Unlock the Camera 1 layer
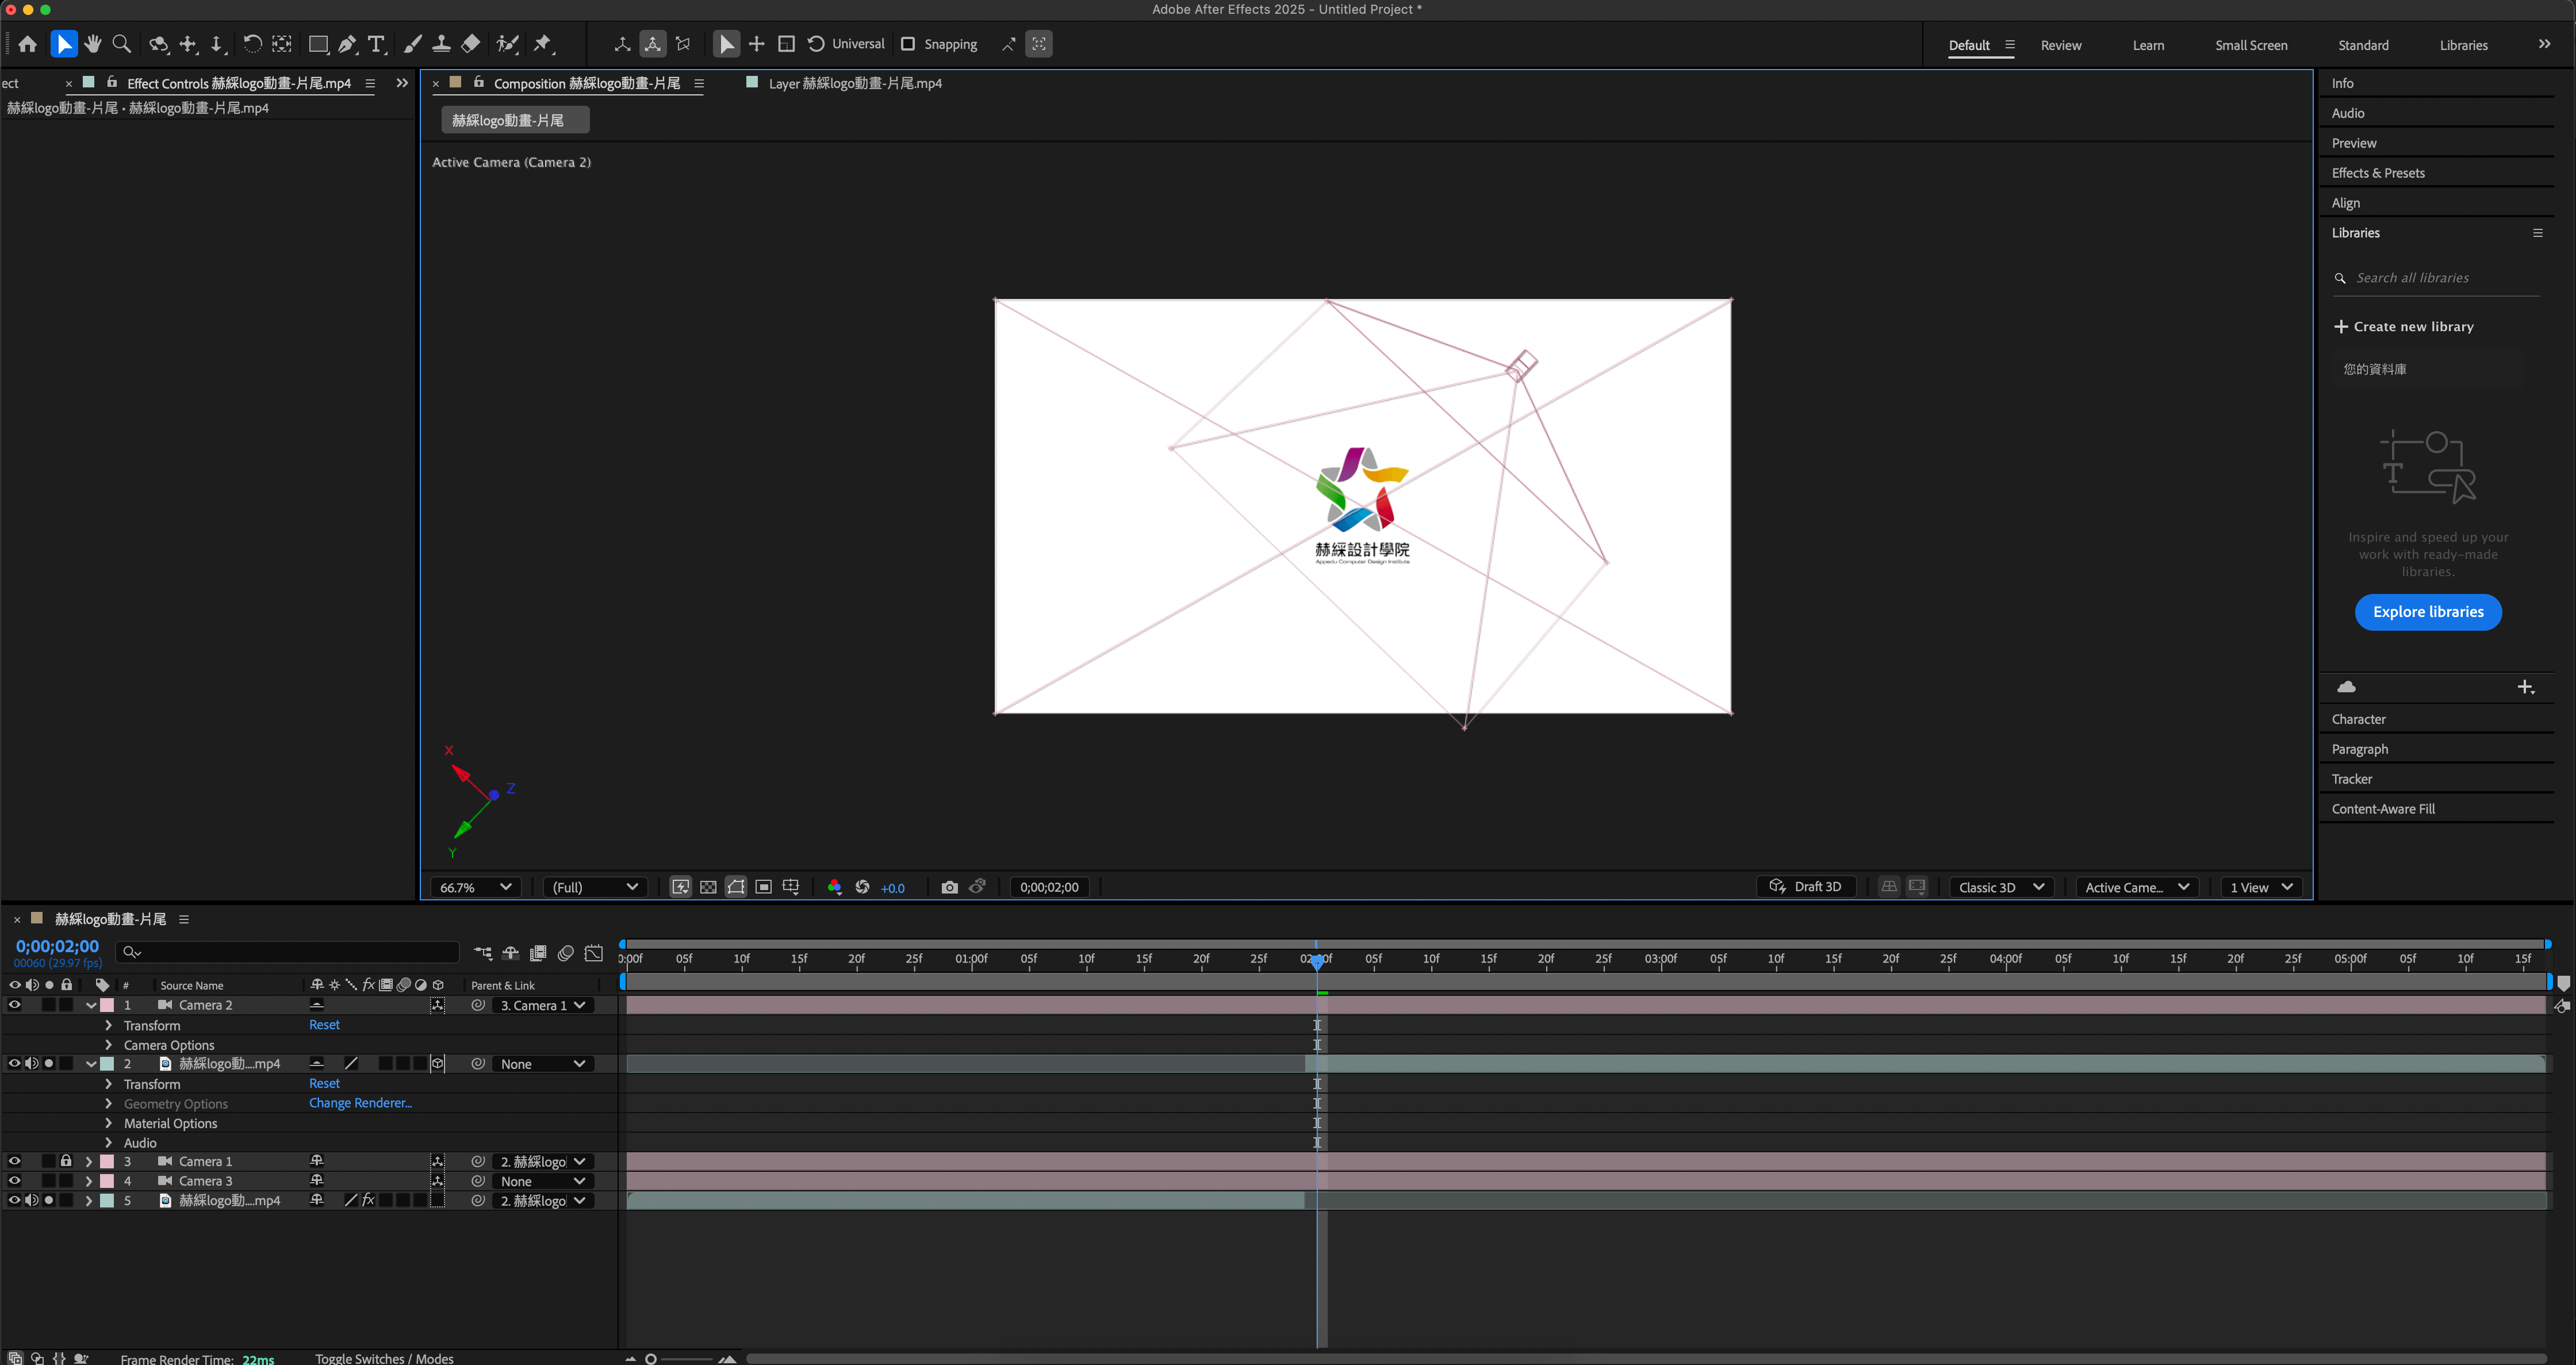Screen dimensions: 2576x1365 [66, 1161]
